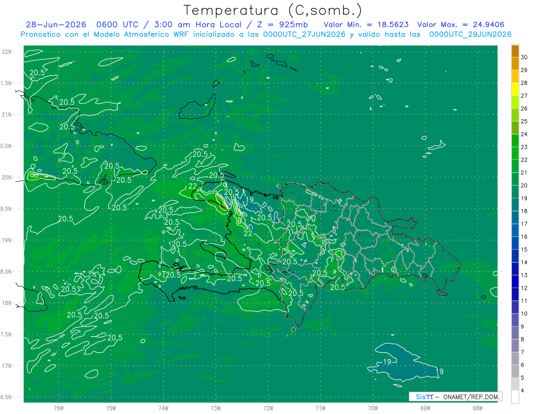Pick the dark blue swatch between 11 and 12
536x414 pixels.
point(515,295)
